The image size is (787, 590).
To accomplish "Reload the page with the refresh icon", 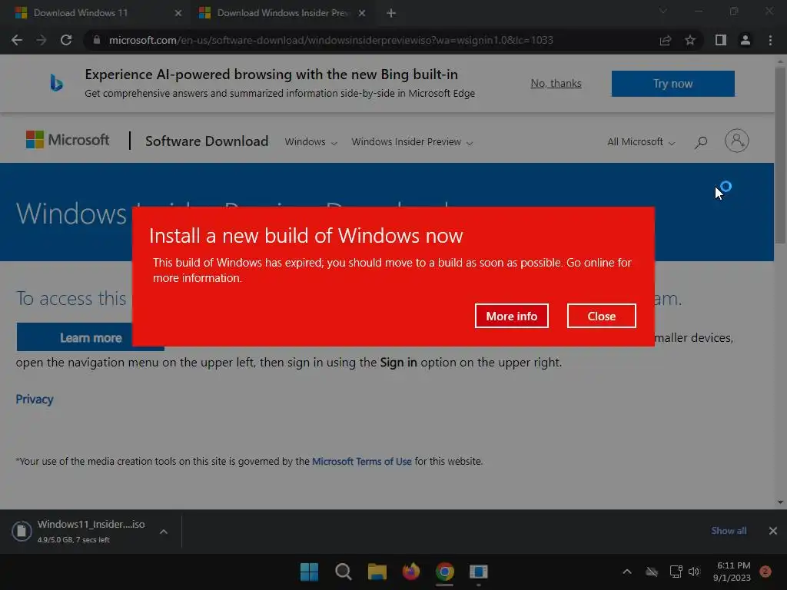I will tap(66, 40).
